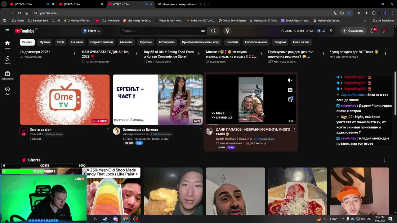Open the 250-Year-Old Shop short

click(114, 191)
